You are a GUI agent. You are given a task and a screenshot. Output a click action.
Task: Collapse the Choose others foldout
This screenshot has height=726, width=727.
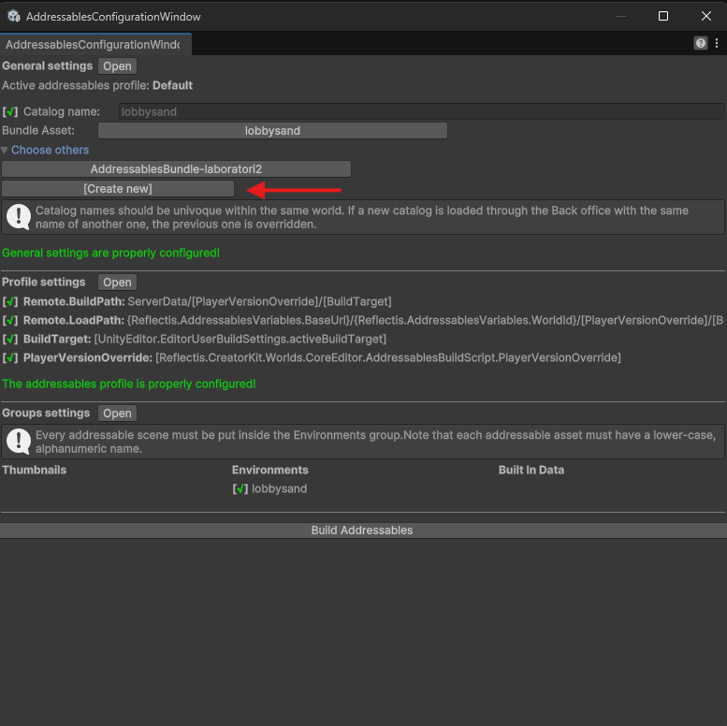pos(5,151)
